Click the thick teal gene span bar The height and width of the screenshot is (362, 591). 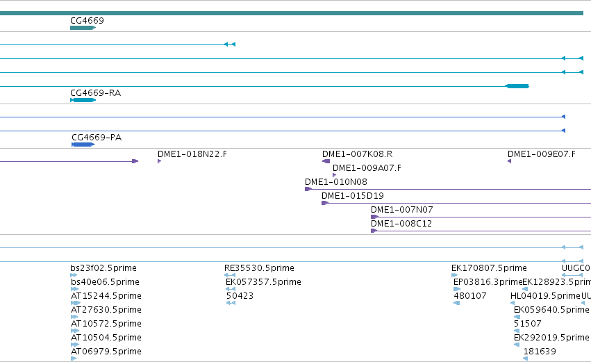click(x=292, y=13)
